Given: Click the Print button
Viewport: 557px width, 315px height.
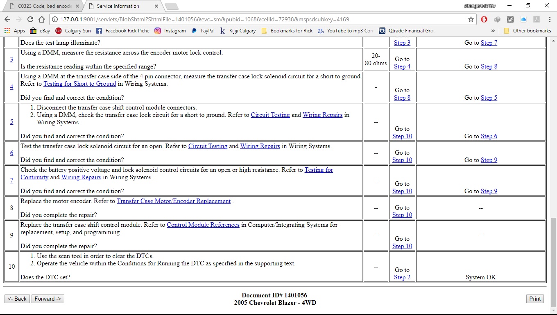Looking at the screenshot, I should coord(535,299).
